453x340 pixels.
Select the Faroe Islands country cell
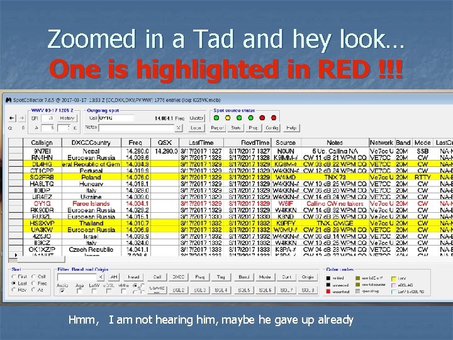click(x=91, y=203)
